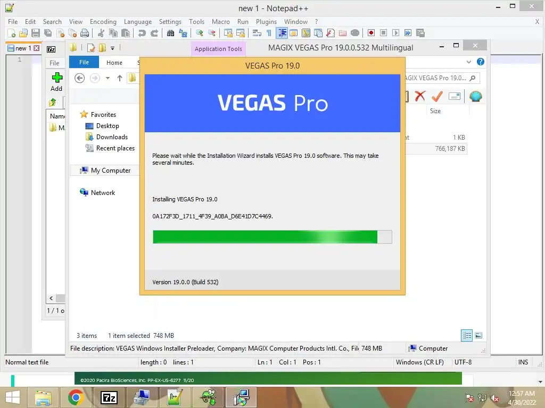
Task: Click the Stop Recording macro icon
Action: pos(383,33)
